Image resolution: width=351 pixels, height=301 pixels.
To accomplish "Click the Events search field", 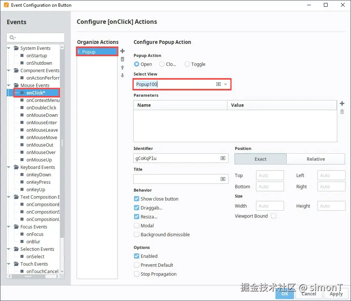I will click(x=36, y=37).
